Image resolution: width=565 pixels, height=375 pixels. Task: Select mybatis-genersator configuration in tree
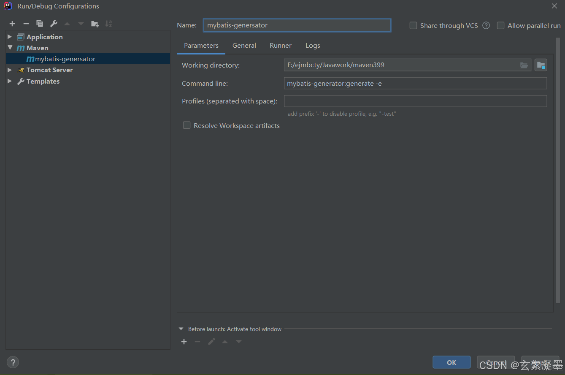pyautogui.click(x=88, y=59)
